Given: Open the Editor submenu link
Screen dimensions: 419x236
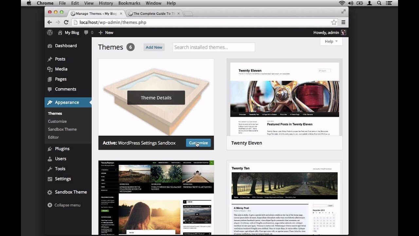Looking at the screenshot, I should [x=53, y=137].
